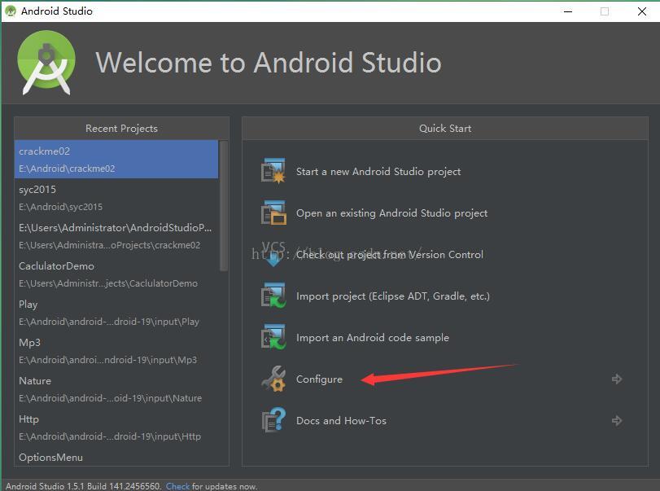Click Android Studio 1.5.1 Build version text
This screenshot has width=660, height=491.
83,486
